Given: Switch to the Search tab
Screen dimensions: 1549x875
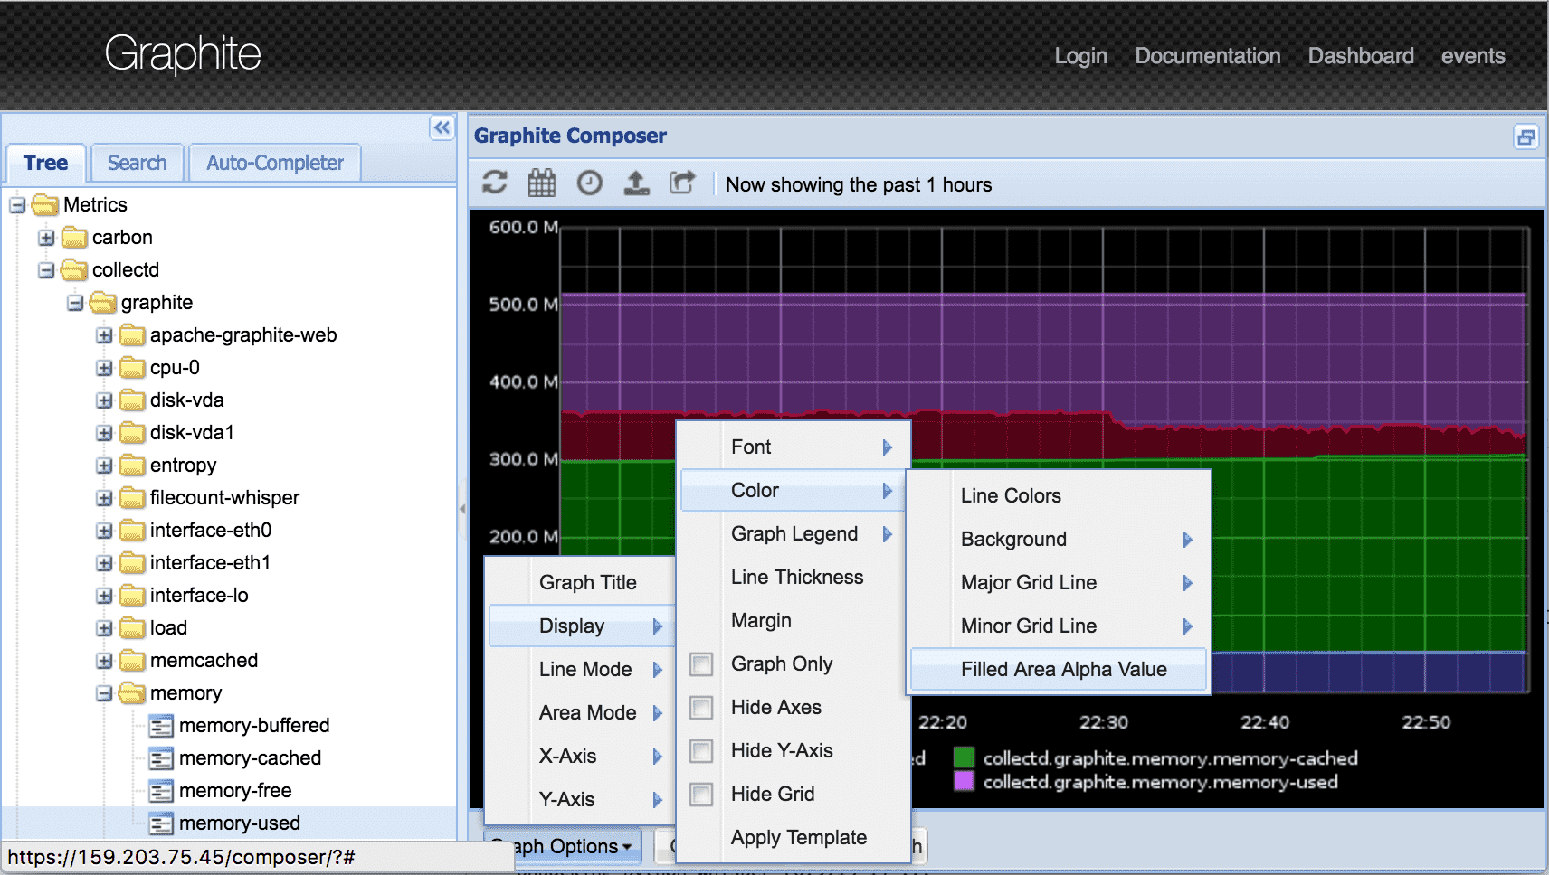Looking at the screenshot, I should [x=137, y=163].
